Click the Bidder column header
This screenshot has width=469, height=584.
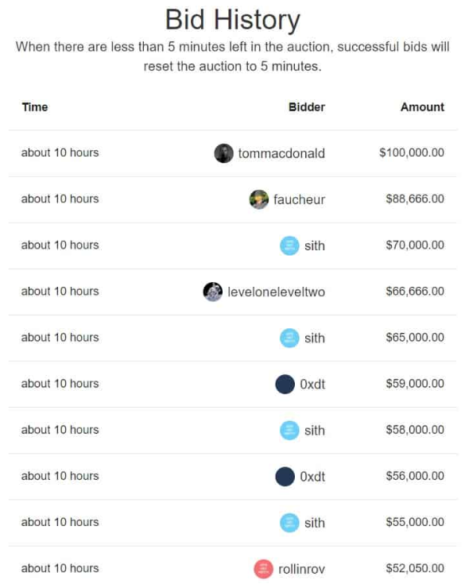pyautogui.click(x=307, y=107)
